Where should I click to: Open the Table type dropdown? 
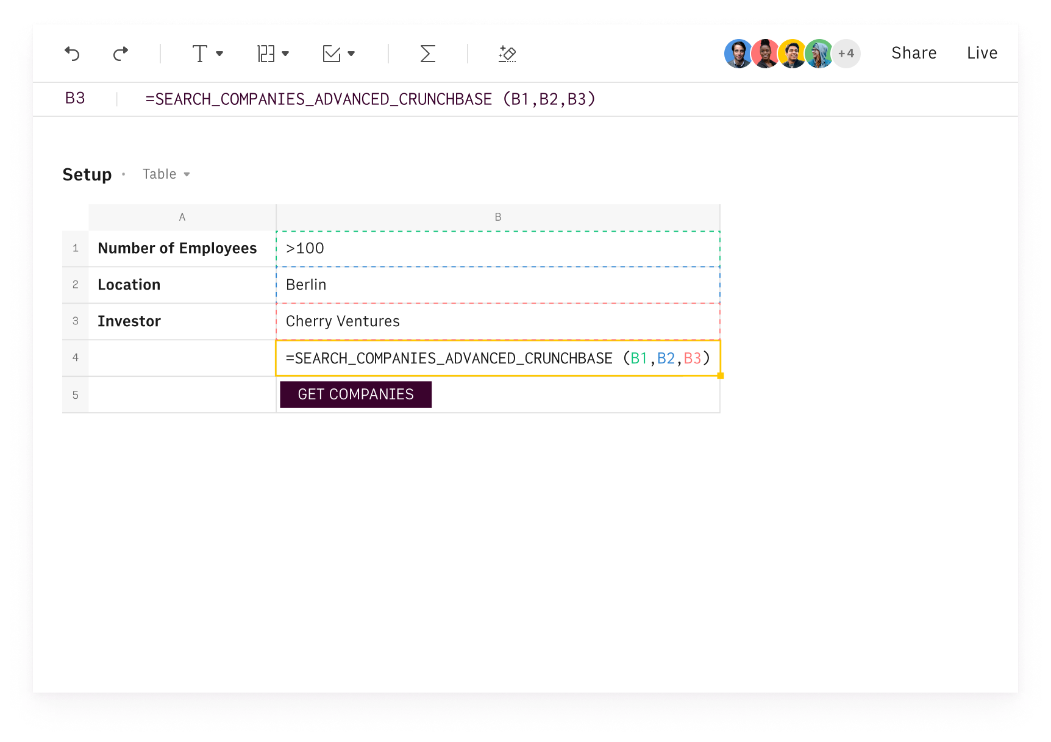[x=166, y=174]
